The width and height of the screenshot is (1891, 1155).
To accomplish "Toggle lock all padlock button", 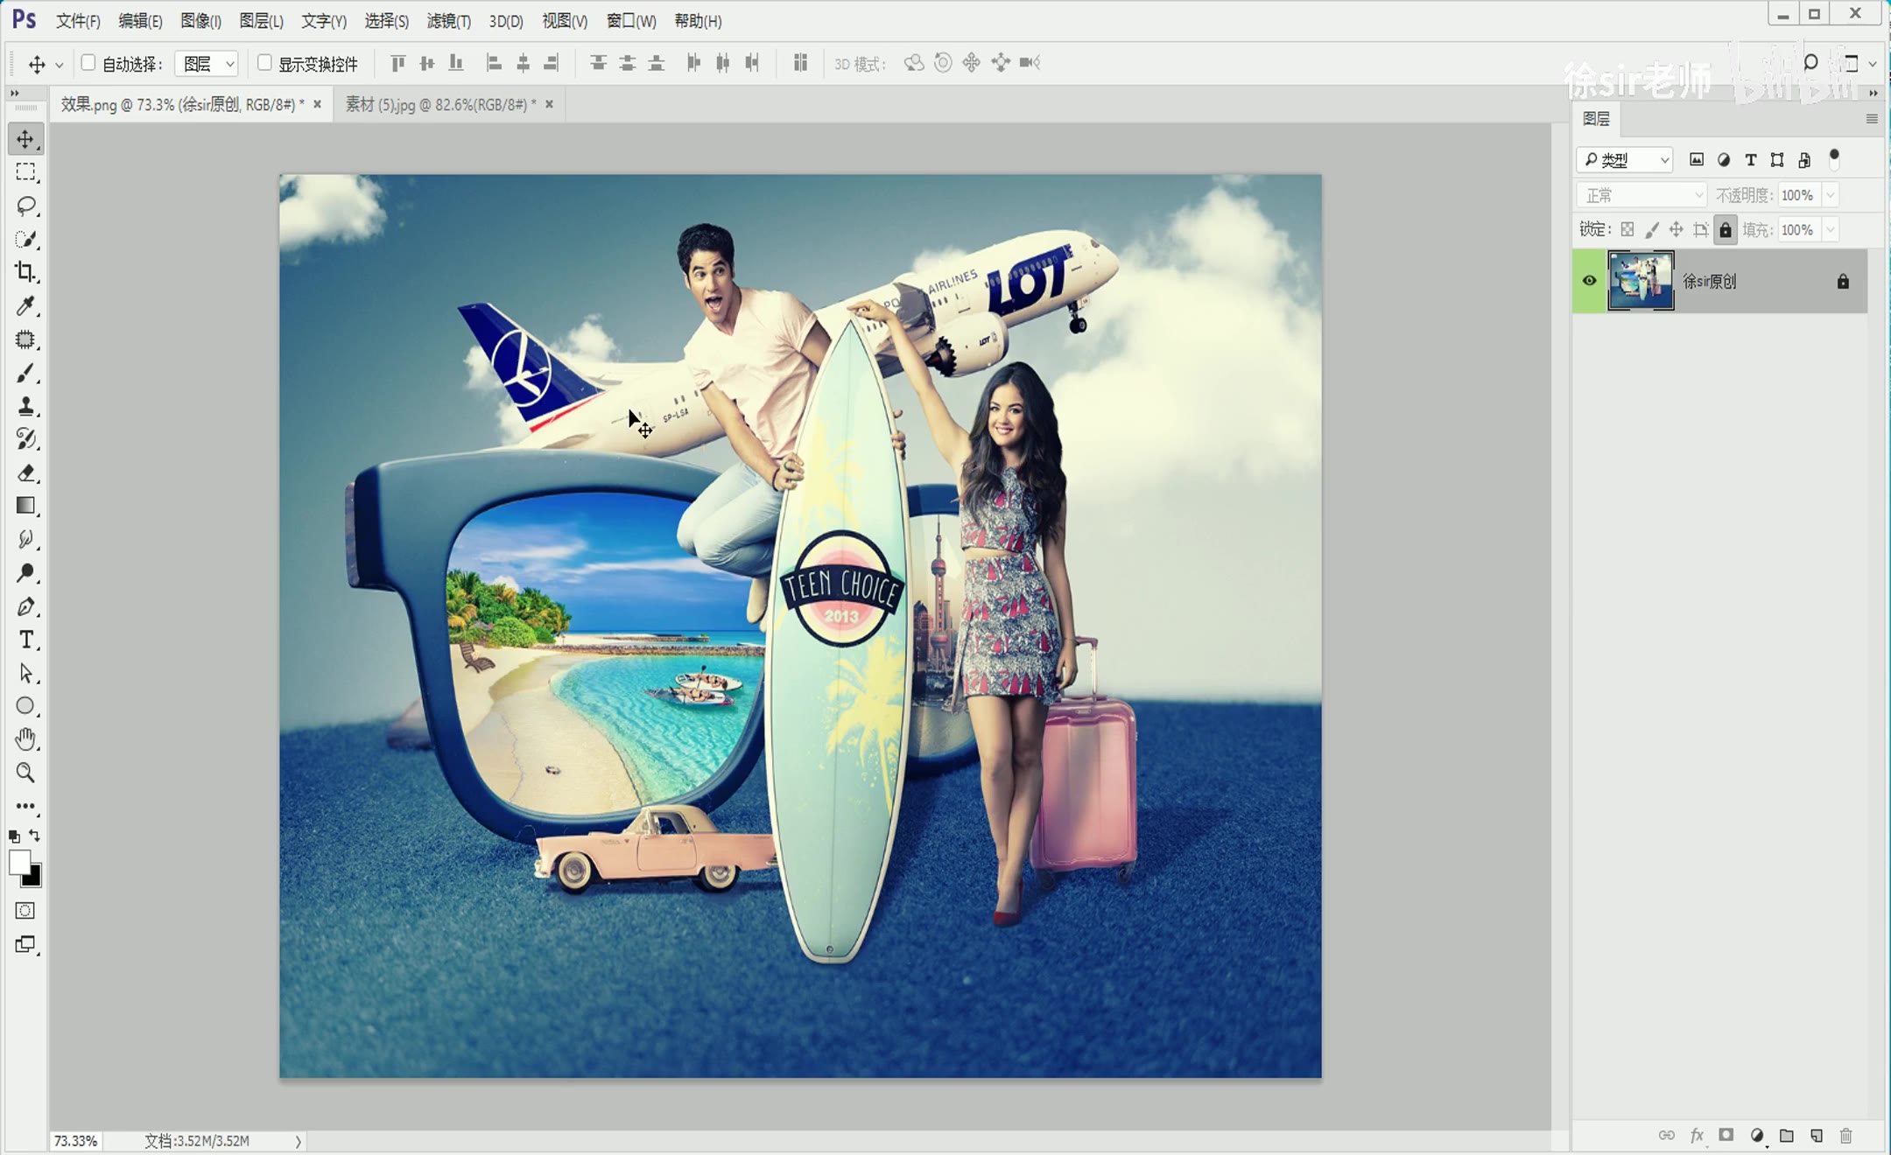I will 1725,229.
